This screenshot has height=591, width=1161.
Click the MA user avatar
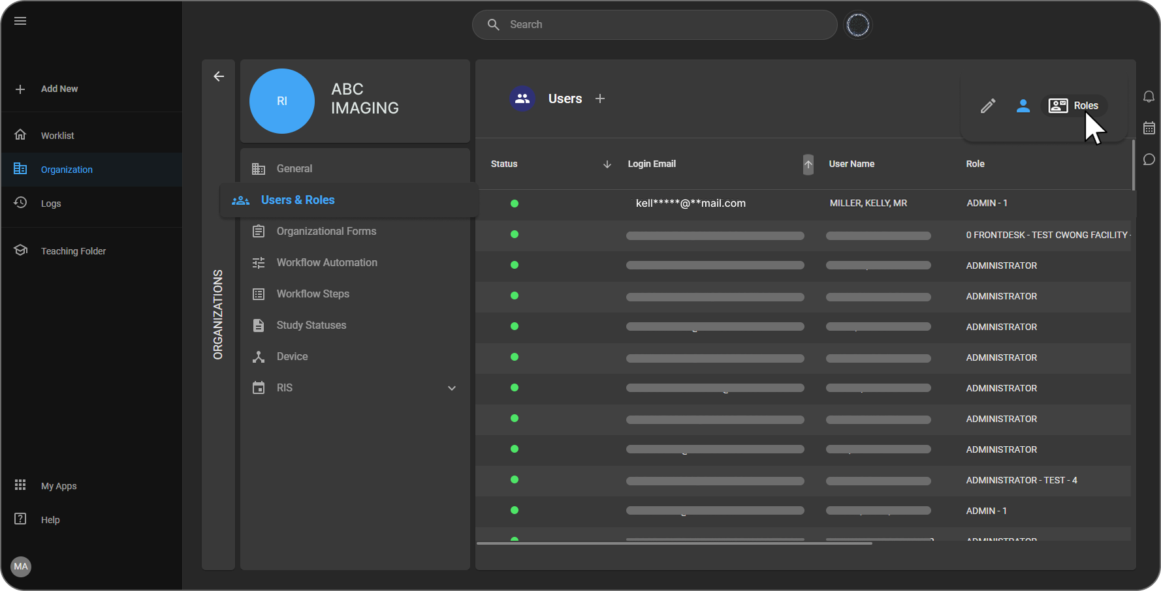tap(21, 566)
